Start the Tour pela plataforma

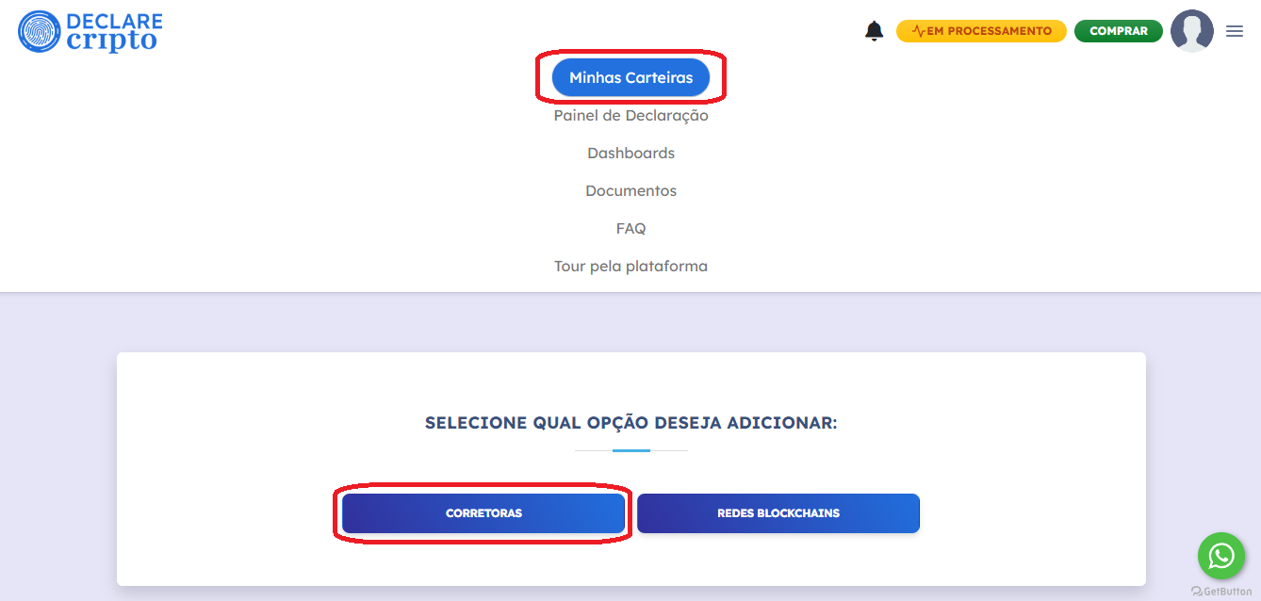(x=630, y=267)
